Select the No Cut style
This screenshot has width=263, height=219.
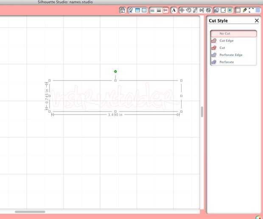tap(233, 34)
